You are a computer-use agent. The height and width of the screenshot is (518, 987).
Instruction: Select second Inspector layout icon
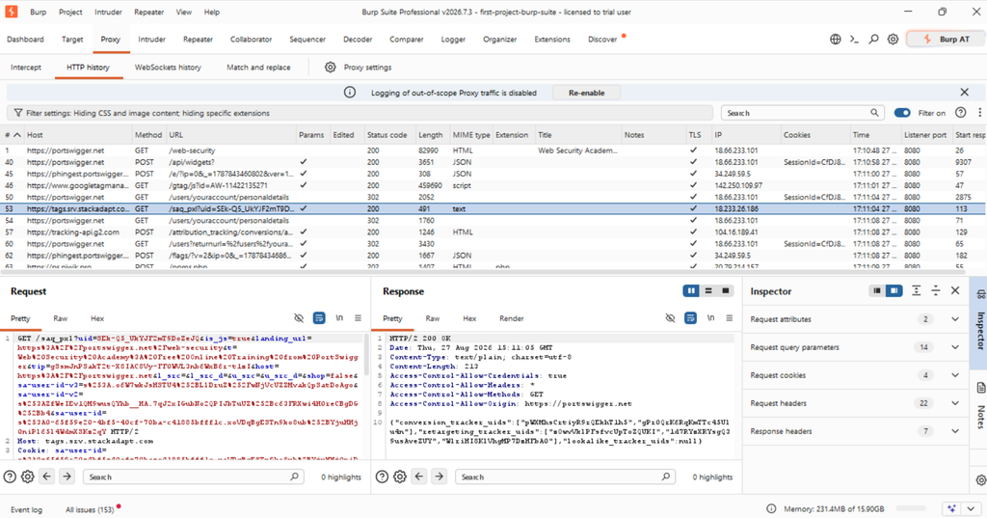[x=894, y=291]
